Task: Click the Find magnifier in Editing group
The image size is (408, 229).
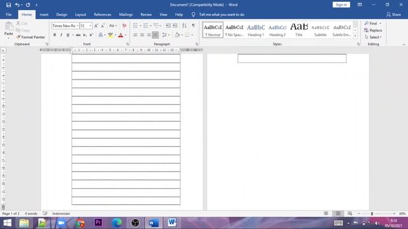Action: point(371,24)
